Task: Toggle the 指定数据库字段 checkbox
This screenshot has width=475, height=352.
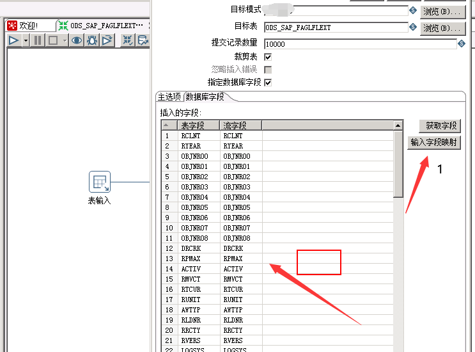Action: pos(268,83)
